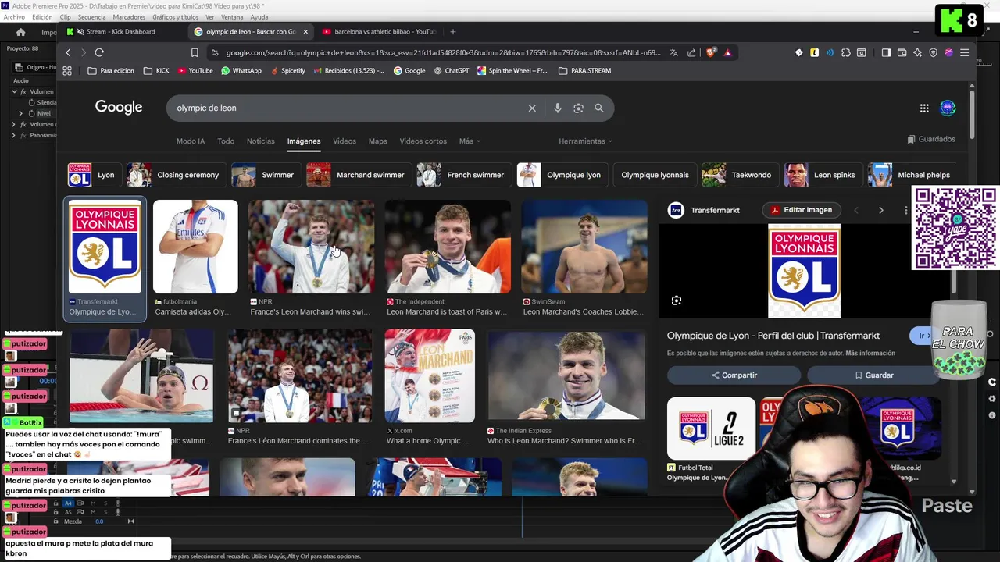Image resolution: width=1000 pixels, height=562 pixels.
Task: Click the Google page vertical scrollbar
Action: tap(972, 113)
